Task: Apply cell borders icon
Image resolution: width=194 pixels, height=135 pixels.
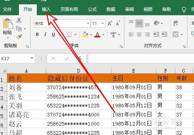Action: click(69, 34)
